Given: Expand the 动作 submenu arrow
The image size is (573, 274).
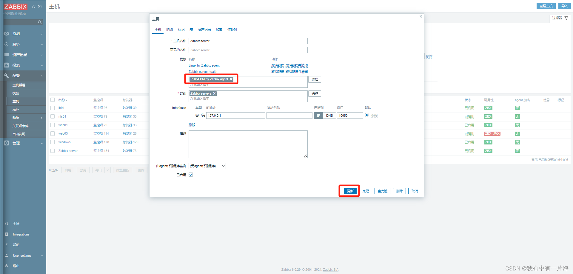Looking at the screenshot, I should (x=42, y=118).
